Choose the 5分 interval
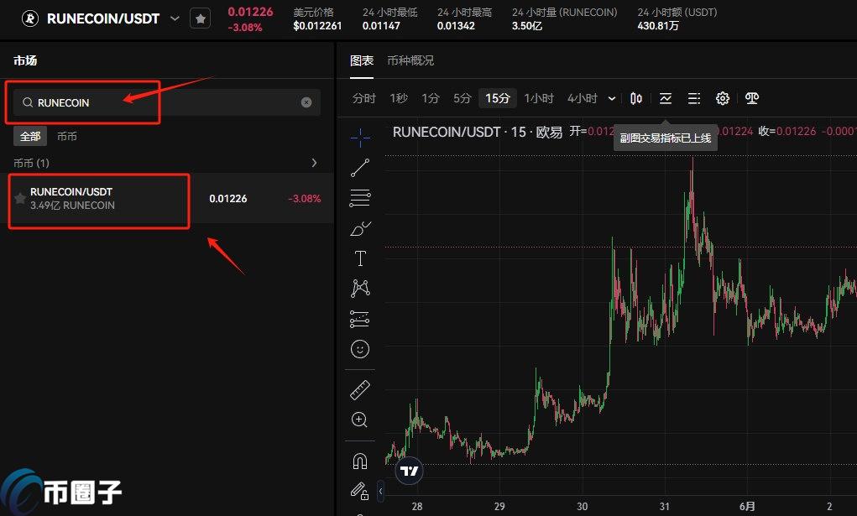857x516 pixels. click(462, 99)
